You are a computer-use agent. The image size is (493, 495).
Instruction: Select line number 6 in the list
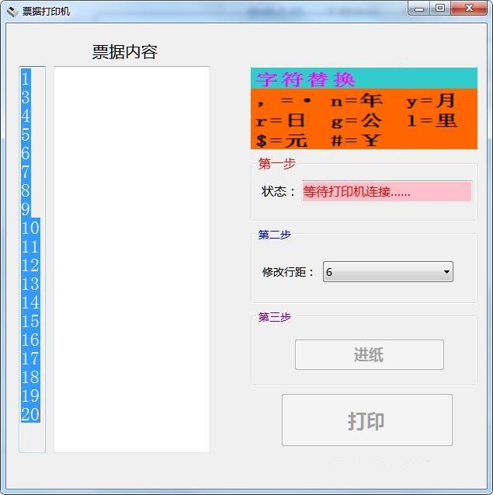(x=26, y=153)
